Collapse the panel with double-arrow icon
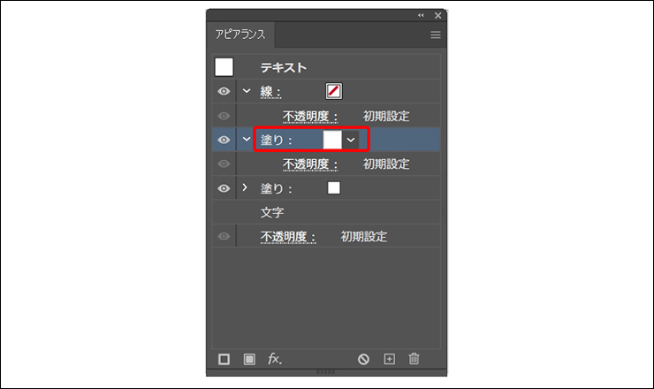The height and width of the screenshot is (389, 654). click(x=421, y=15)
